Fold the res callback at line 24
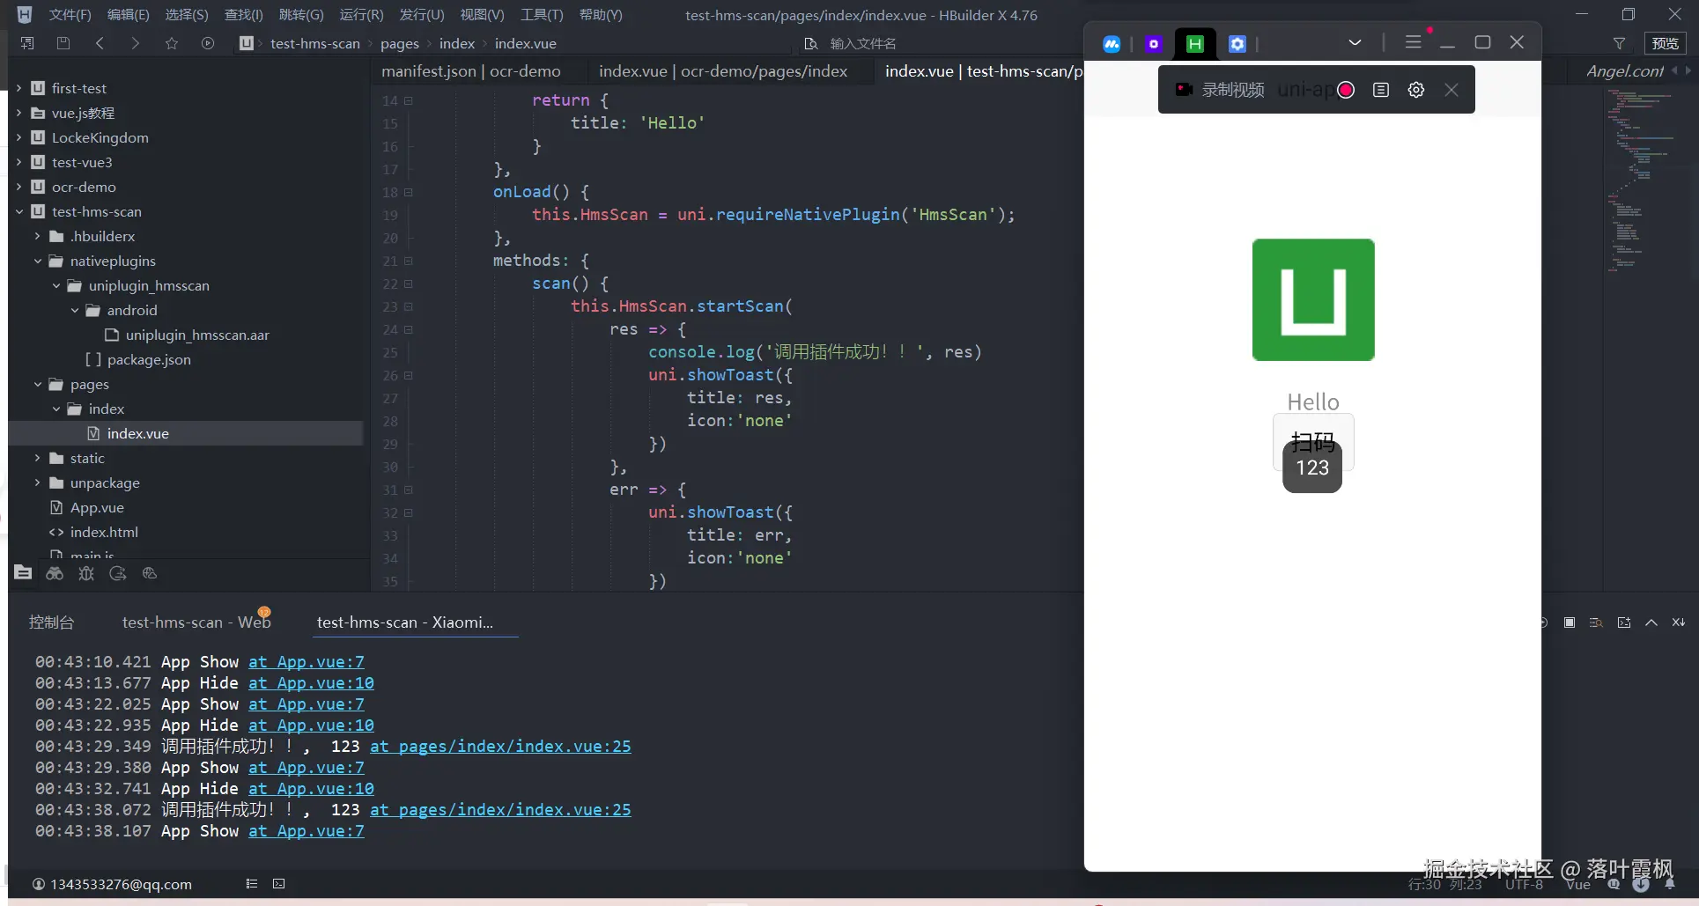Screen dimensions: 1699x906 (x=409, y=330)
